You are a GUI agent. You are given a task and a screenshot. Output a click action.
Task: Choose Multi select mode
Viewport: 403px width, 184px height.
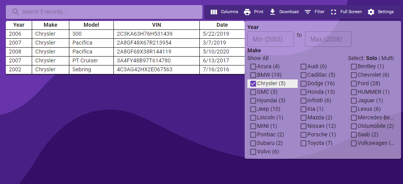tap(388, 58)
